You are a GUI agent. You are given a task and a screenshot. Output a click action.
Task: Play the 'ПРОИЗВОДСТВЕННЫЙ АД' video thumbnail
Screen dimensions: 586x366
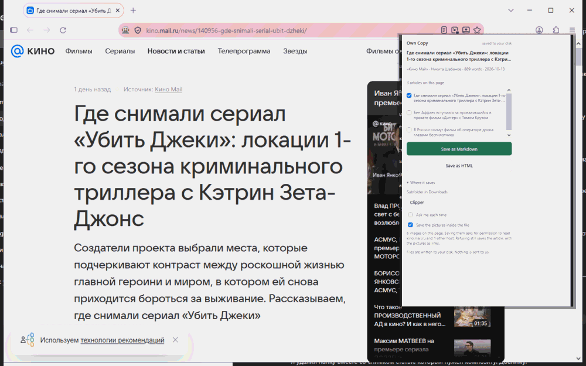(472, 317)
